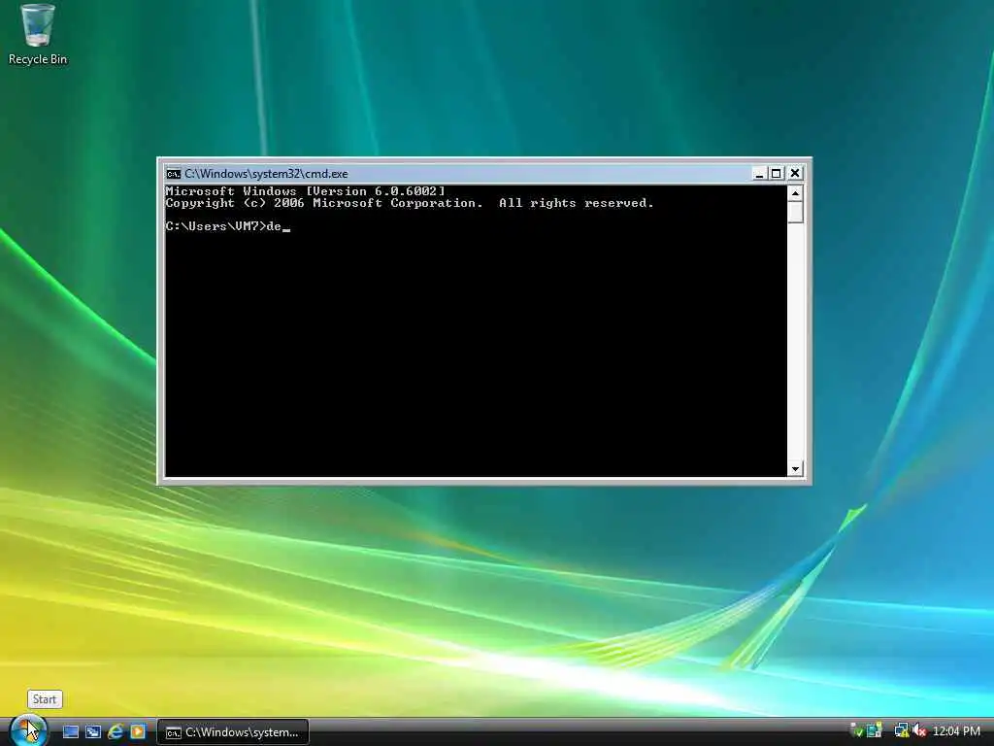Click the 12:04 PM clock

tap(956, 731)
